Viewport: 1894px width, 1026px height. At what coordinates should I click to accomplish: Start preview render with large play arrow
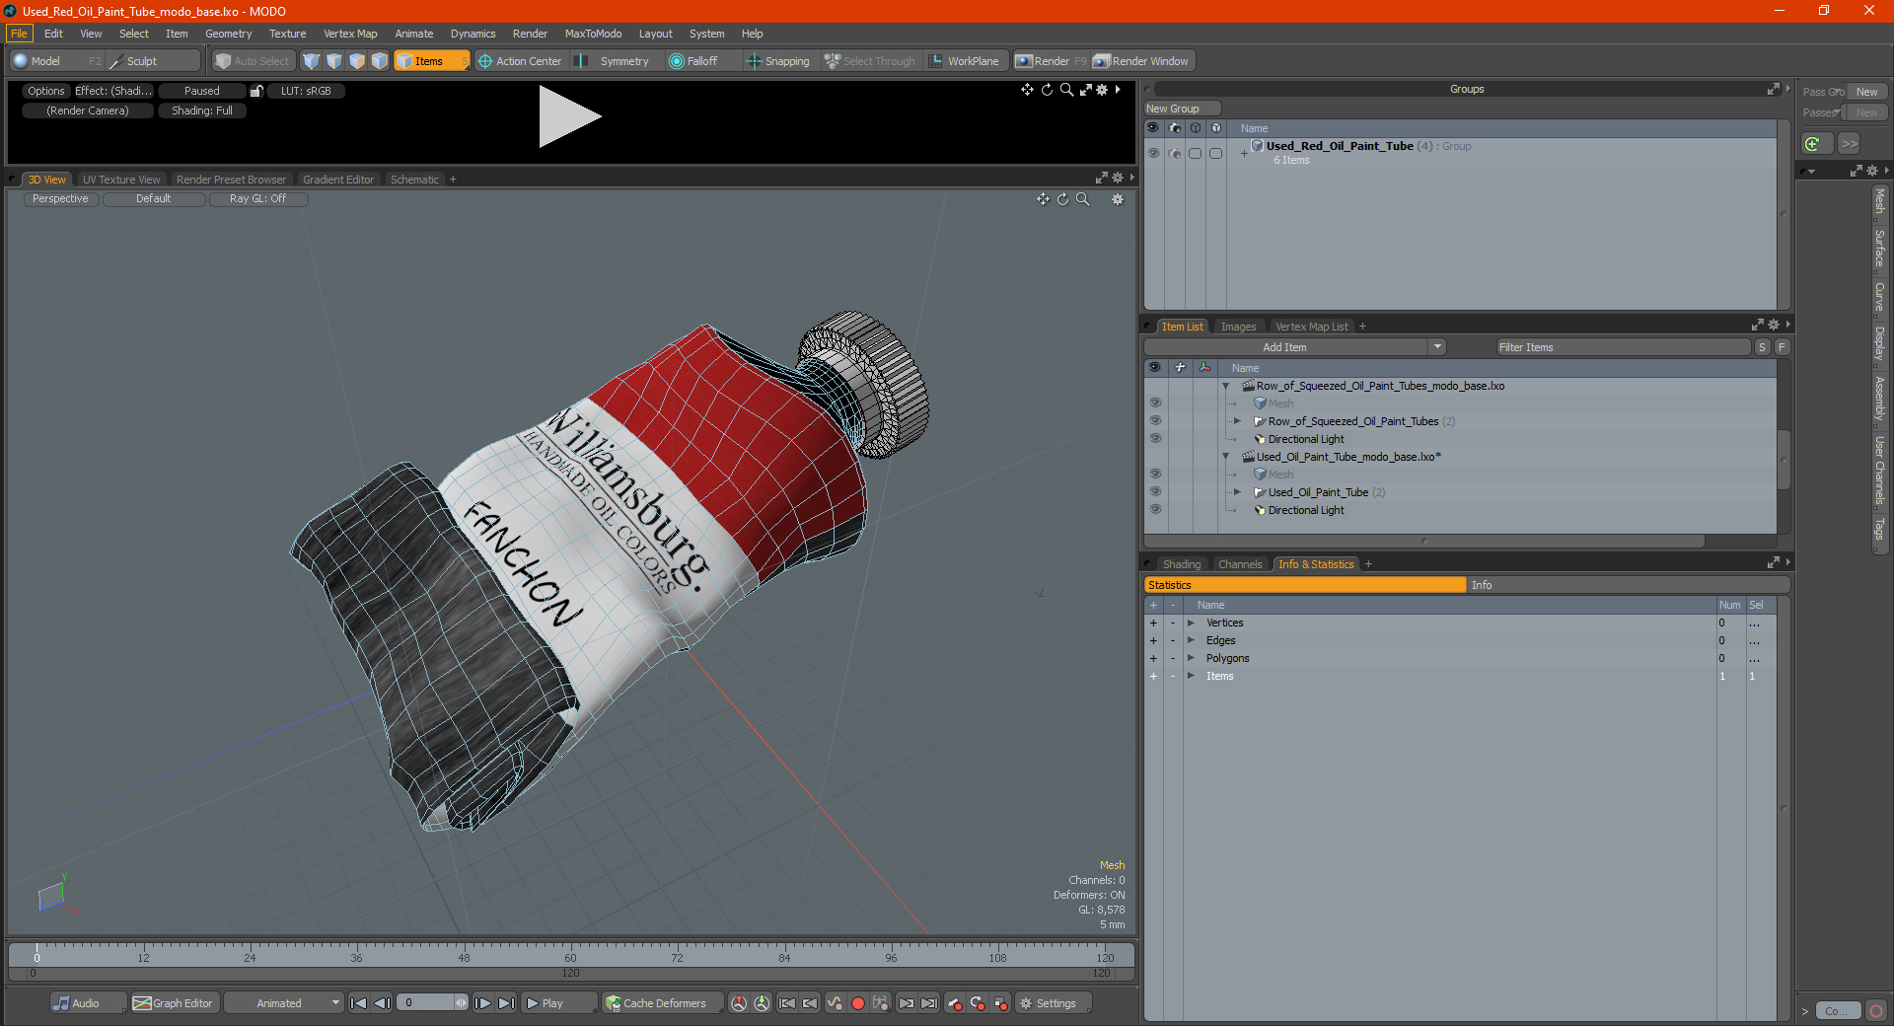[x=569, y=116]
